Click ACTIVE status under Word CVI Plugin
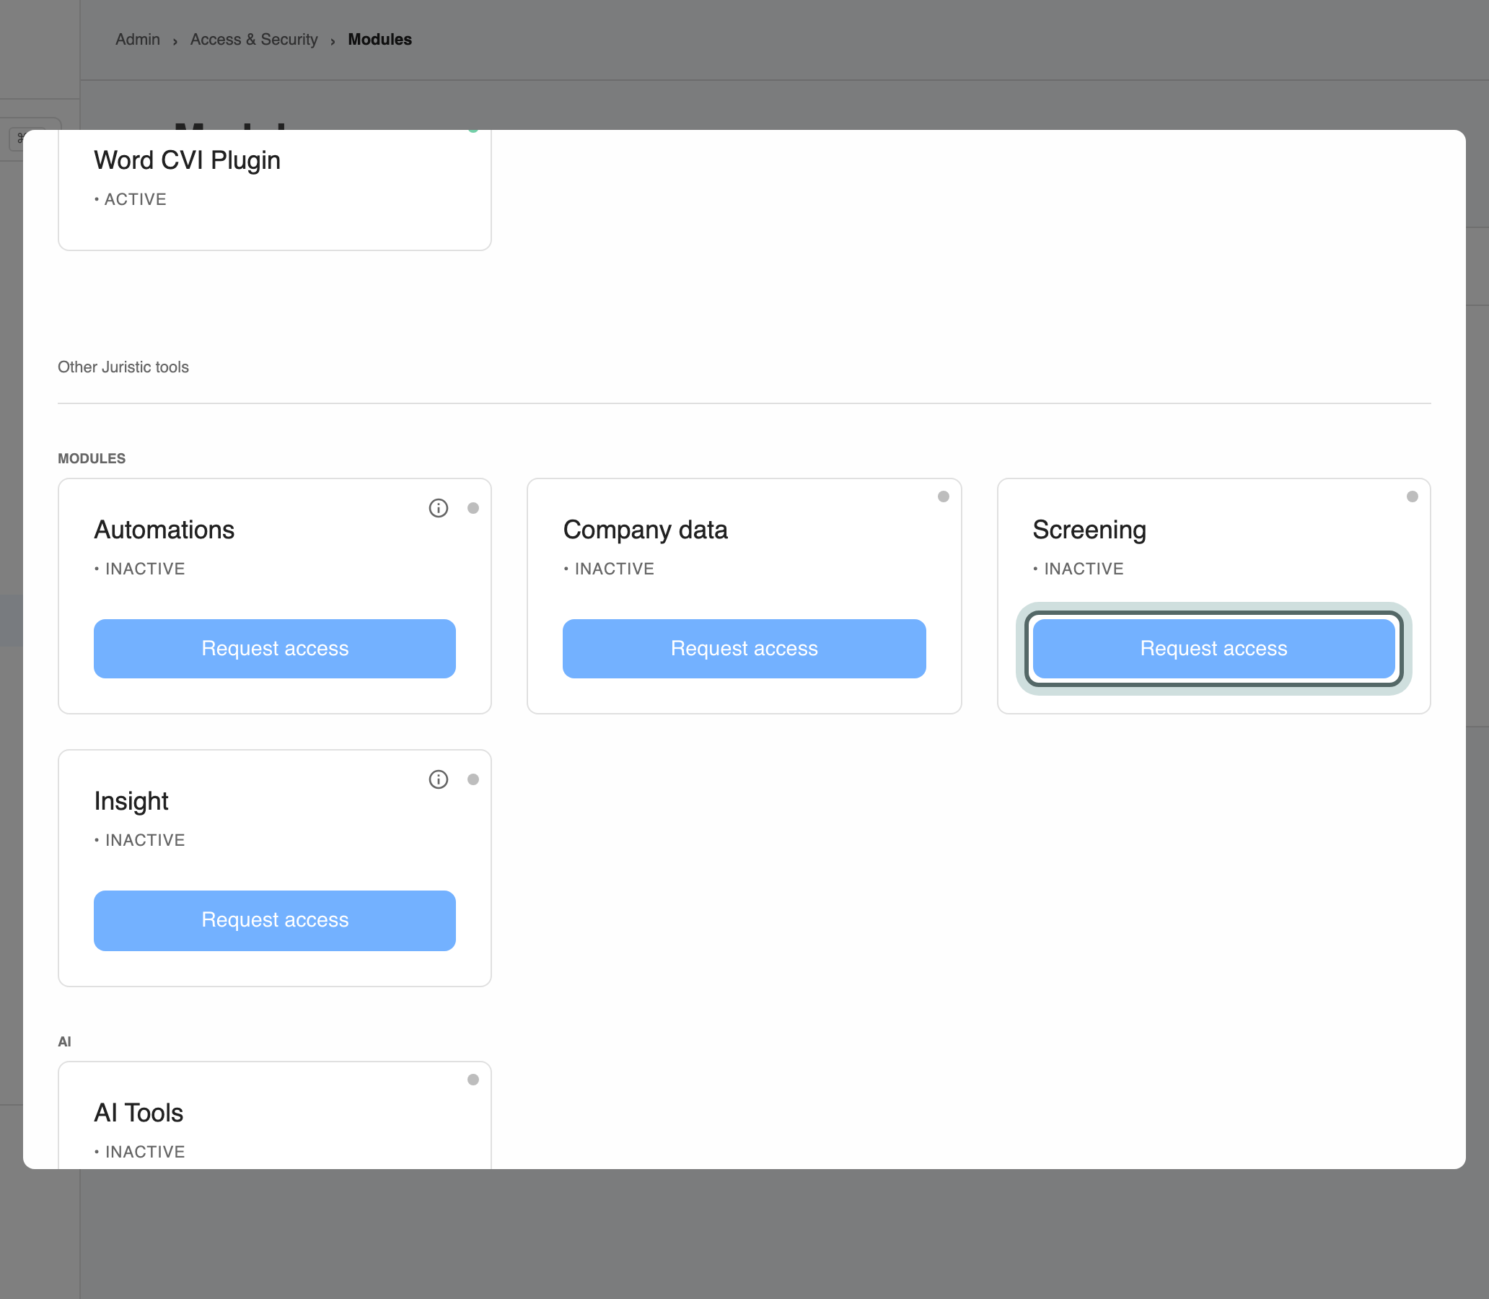Image resolution: width=1489 pixels, height=1299 pixels. [131, 199]
